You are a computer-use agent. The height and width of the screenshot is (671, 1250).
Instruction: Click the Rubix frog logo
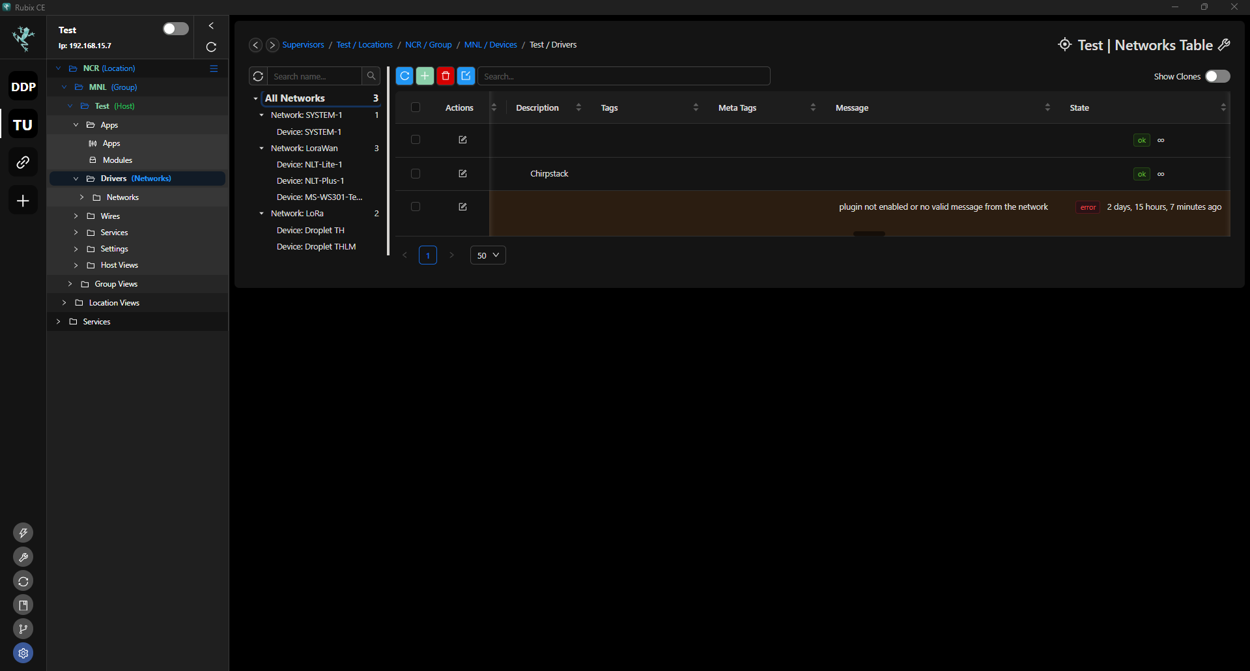(x=23, y=38)
